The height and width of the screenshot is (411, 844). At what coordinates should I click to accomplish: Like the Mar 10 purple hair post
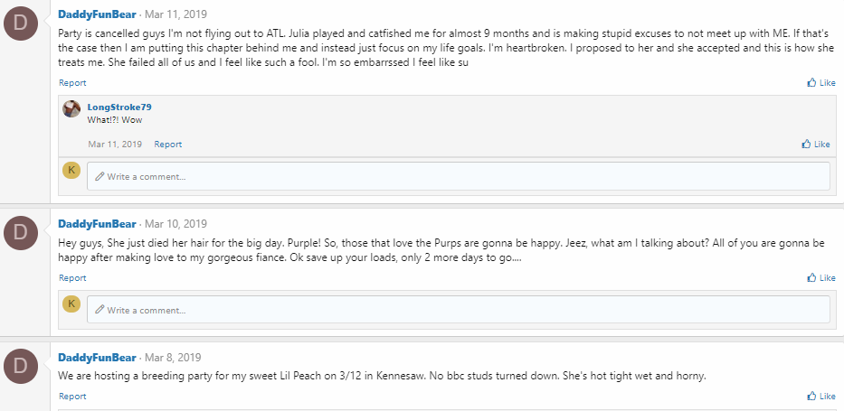point(821,277)
